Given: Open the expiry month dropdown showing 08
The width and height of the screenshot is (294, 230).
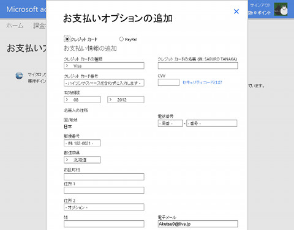Looking at the screenshot, I should pyautogui.click(x=82, y=99).
